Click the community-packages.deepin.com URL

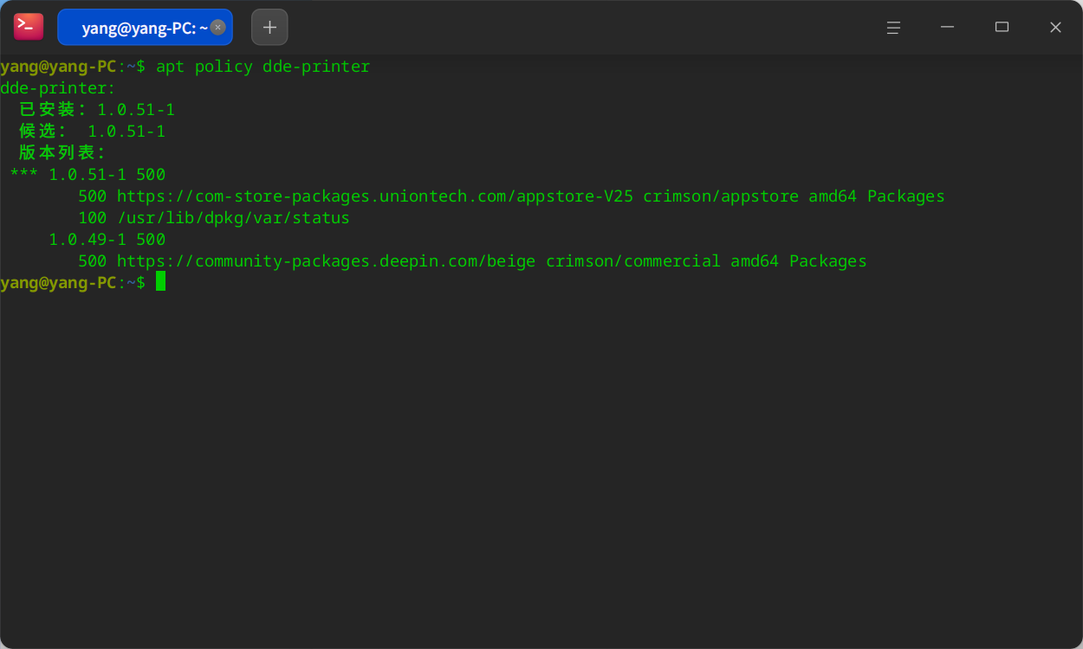326,261
